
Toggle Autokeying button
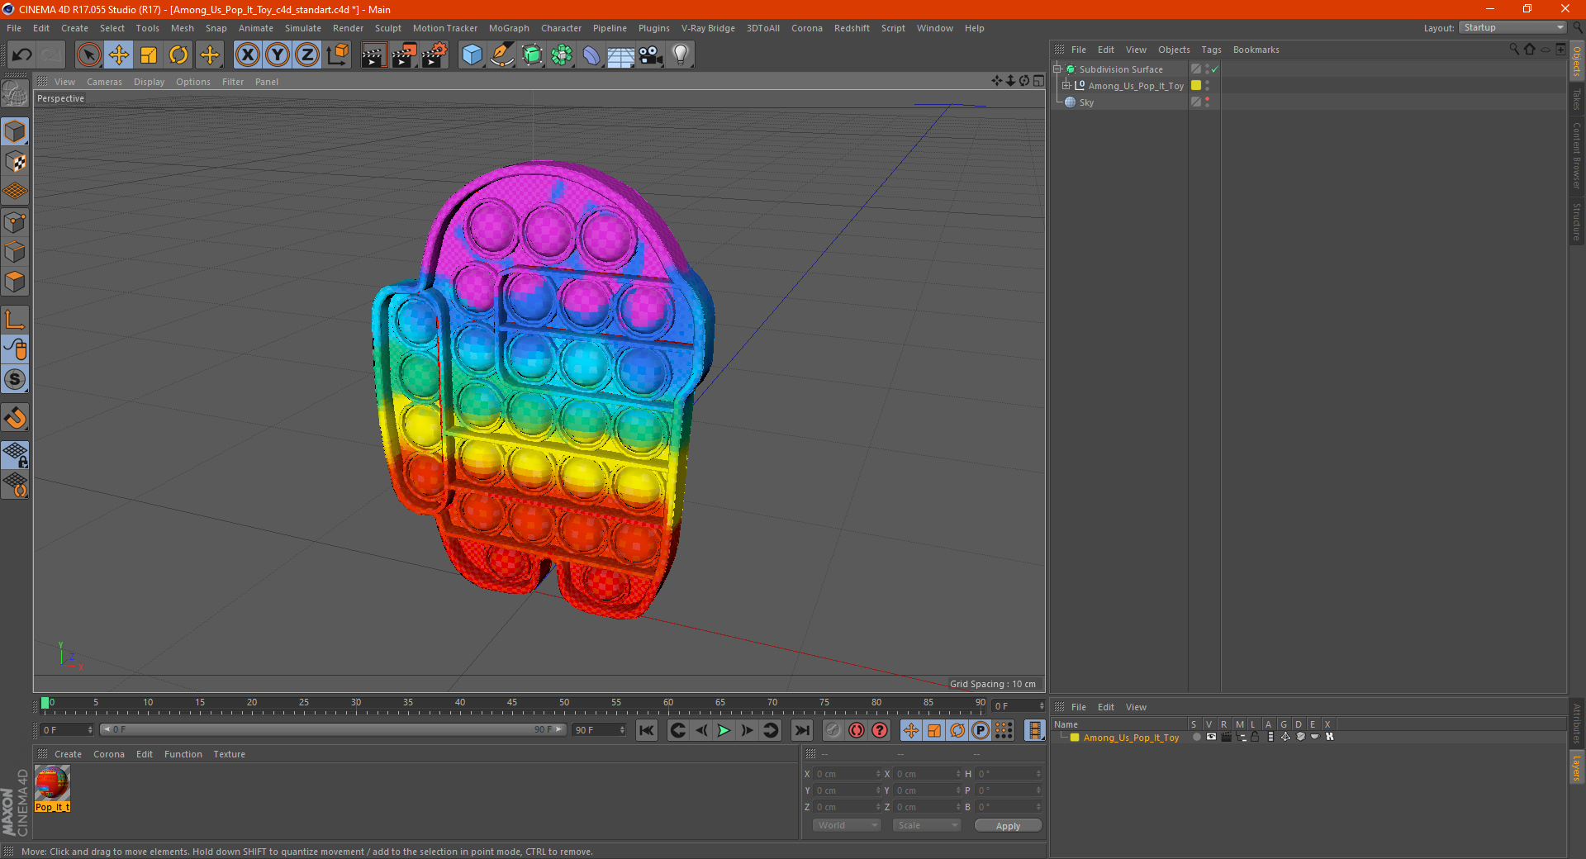point(857,730)
